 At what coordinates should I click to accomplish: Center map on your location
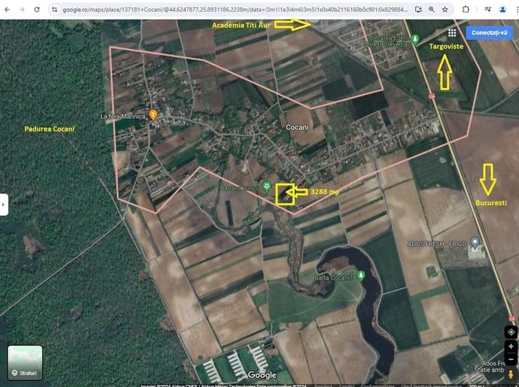click(x=511, y=332)
